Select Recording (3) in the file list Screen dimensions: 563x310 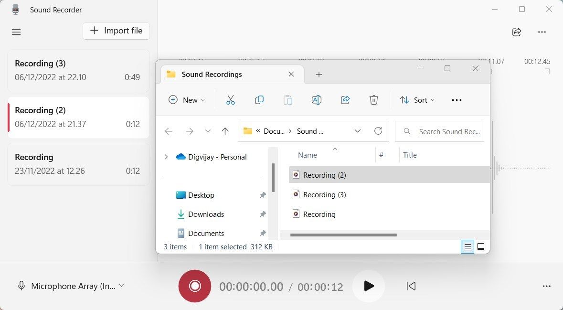coord(324,194)
